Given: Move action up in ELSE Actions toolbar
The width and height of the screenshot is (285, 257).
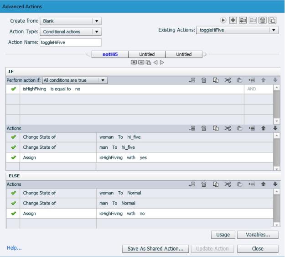Looking at the screenshot, I should tap(264, 184).
